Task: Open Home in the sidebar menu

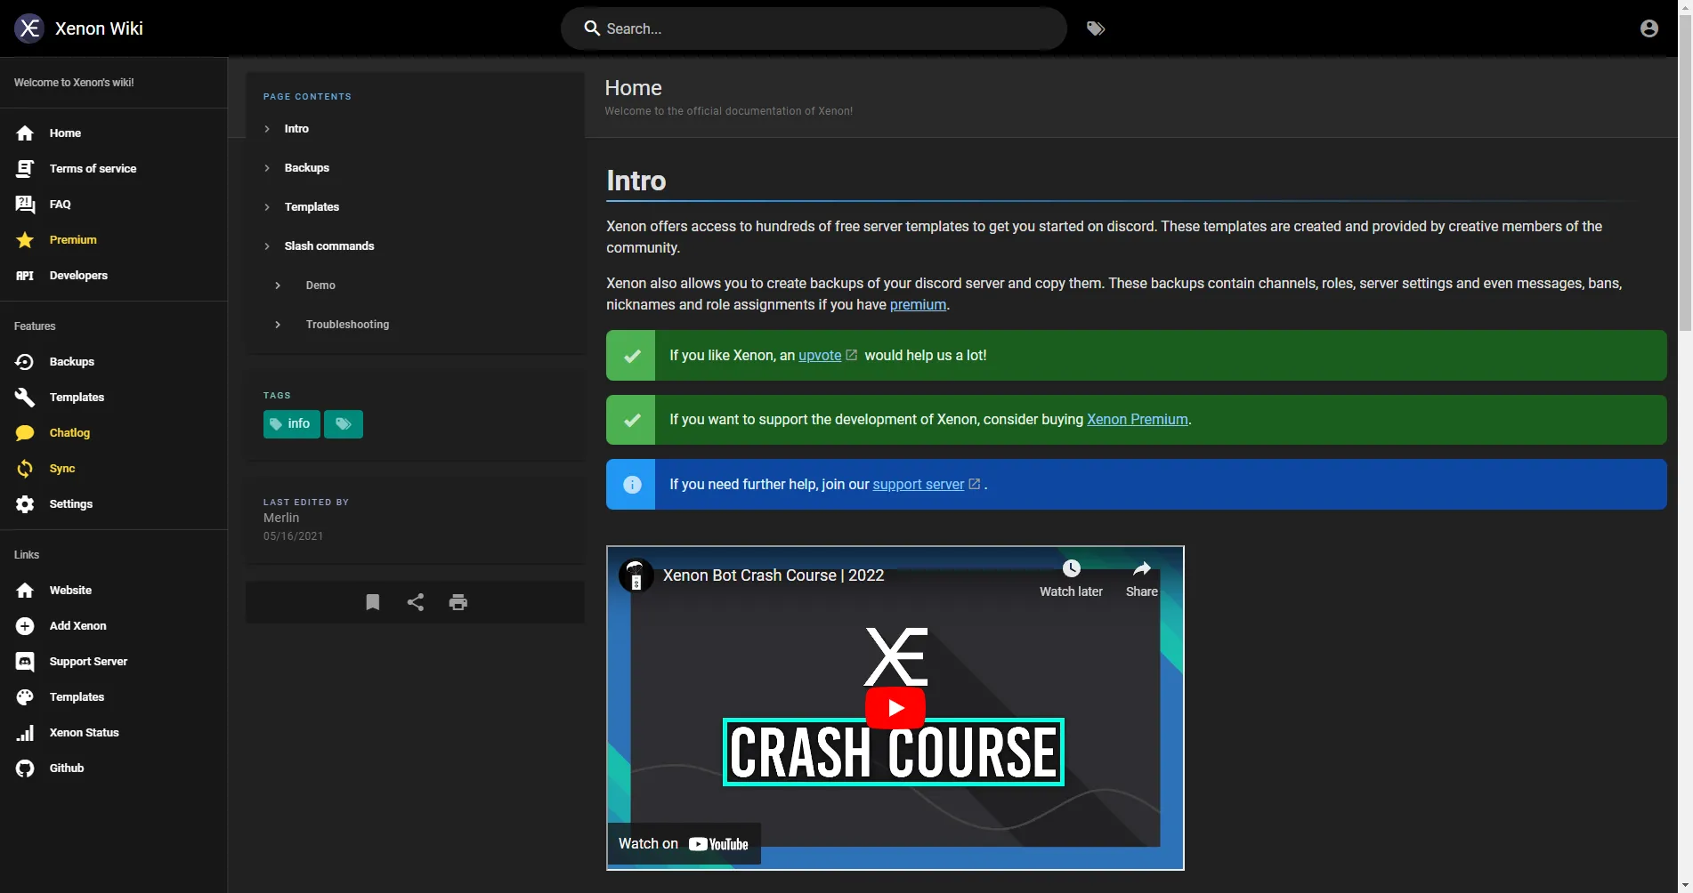Action: (x=114, y=133)
